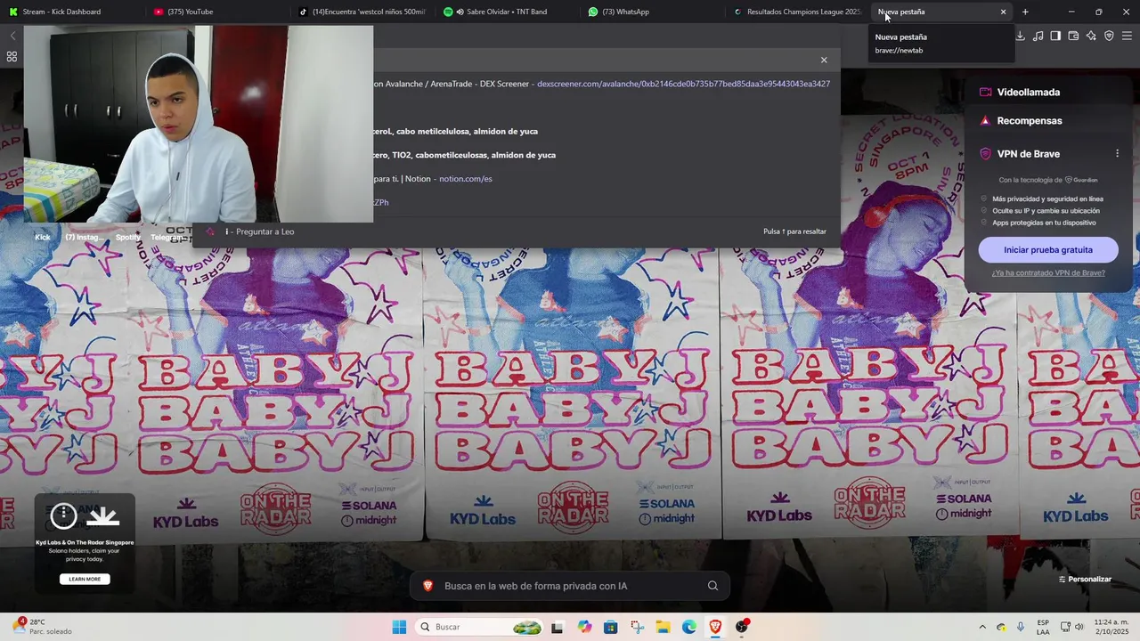This screenshot has width=1140, height=641.
Task: Click Iniciar prueba gratuita button
Action: point(1048,250)
